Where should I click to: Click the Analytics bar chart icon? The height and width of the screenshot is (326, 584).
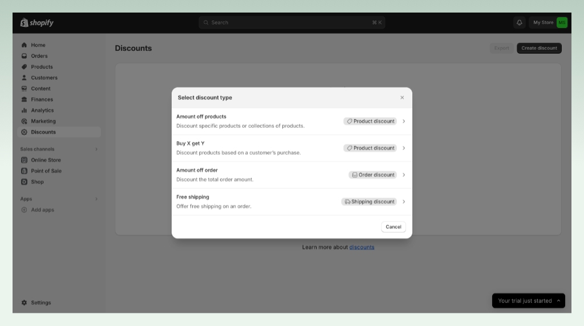[x=24, y=110]
